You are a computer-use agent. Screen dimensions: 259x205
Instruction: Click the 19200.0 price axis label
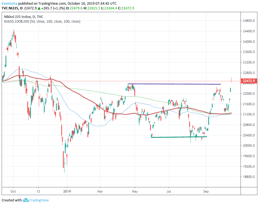pyautogui.click(x=249, y=166)
